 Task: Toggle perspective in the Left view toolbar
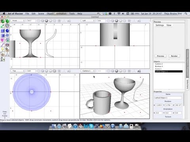[x=108, y=21]
